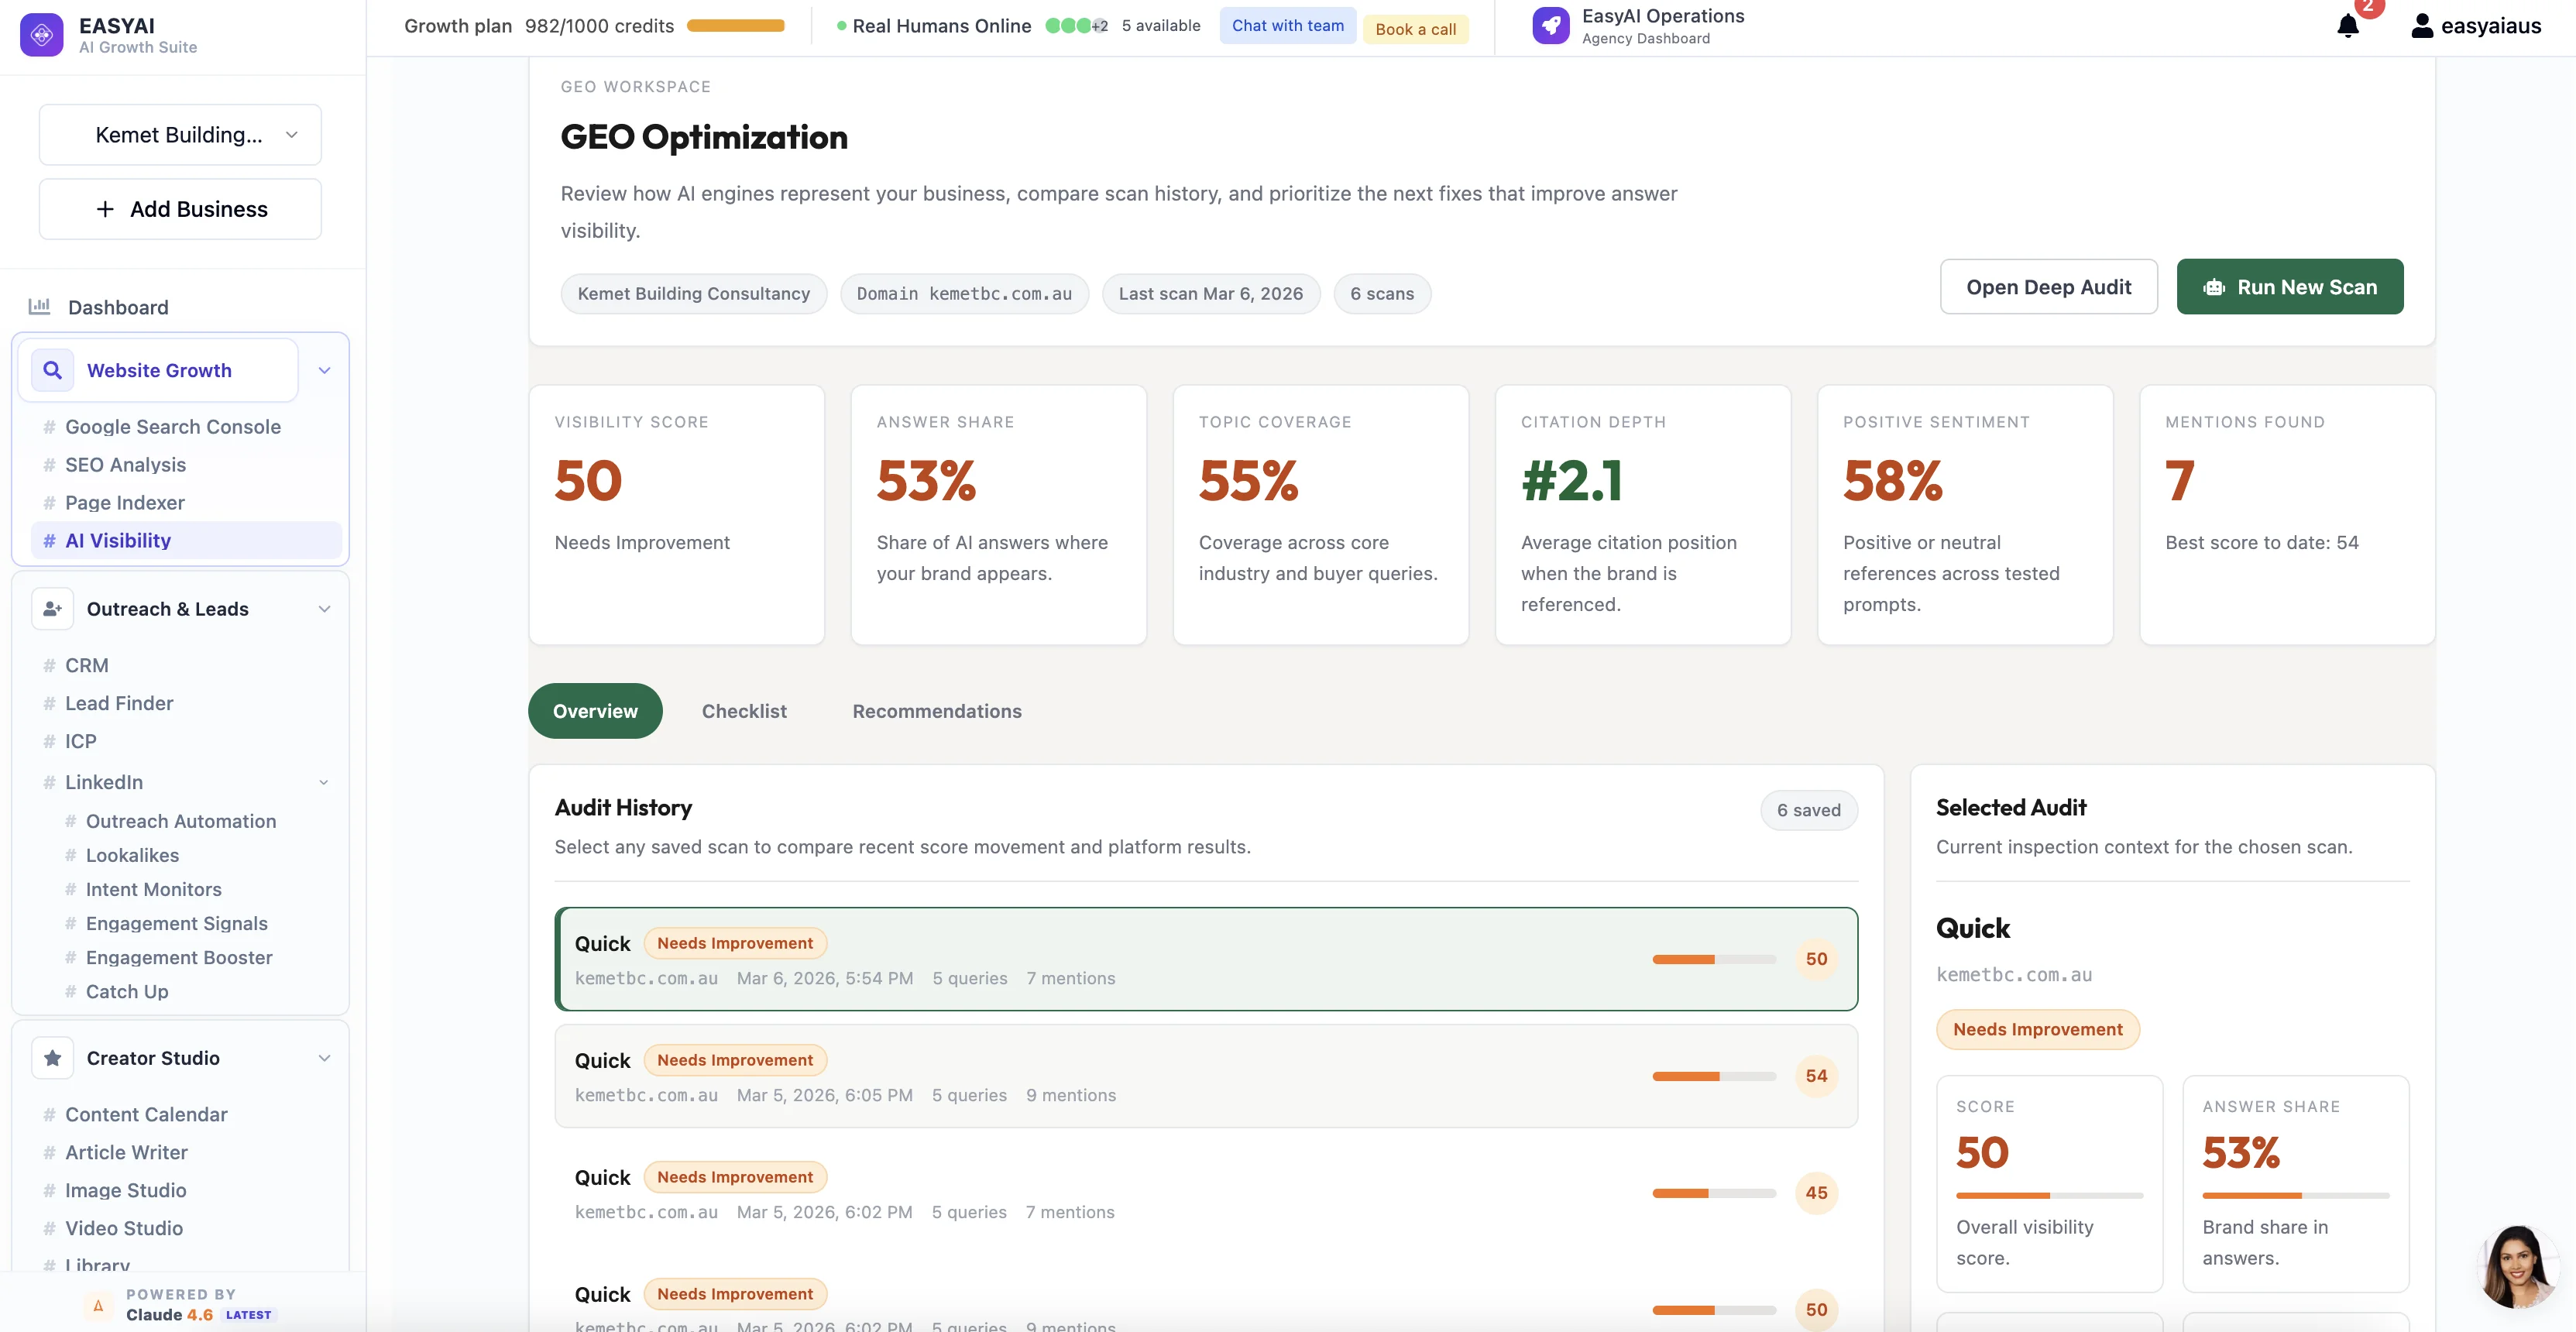Open Video Studio in sidebar
2576x1332 pixels.
[x=124, y=1229]
